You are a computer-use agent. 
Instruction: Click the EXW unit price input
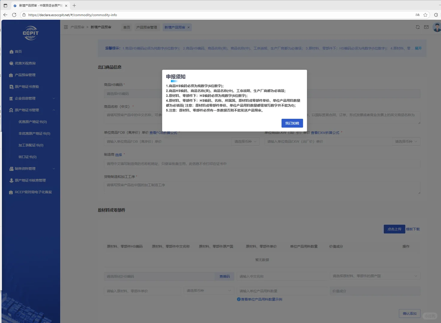(x=328, y=141)
